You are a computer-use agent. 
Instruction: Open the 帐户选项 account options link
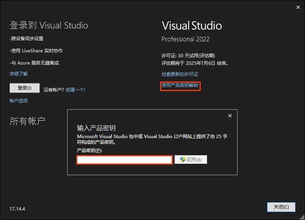[19, 101]
